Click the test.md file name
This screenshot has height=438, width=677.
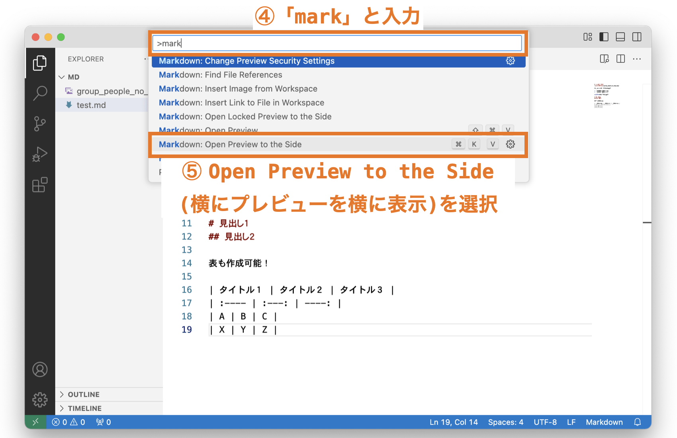tap(91, 105)
